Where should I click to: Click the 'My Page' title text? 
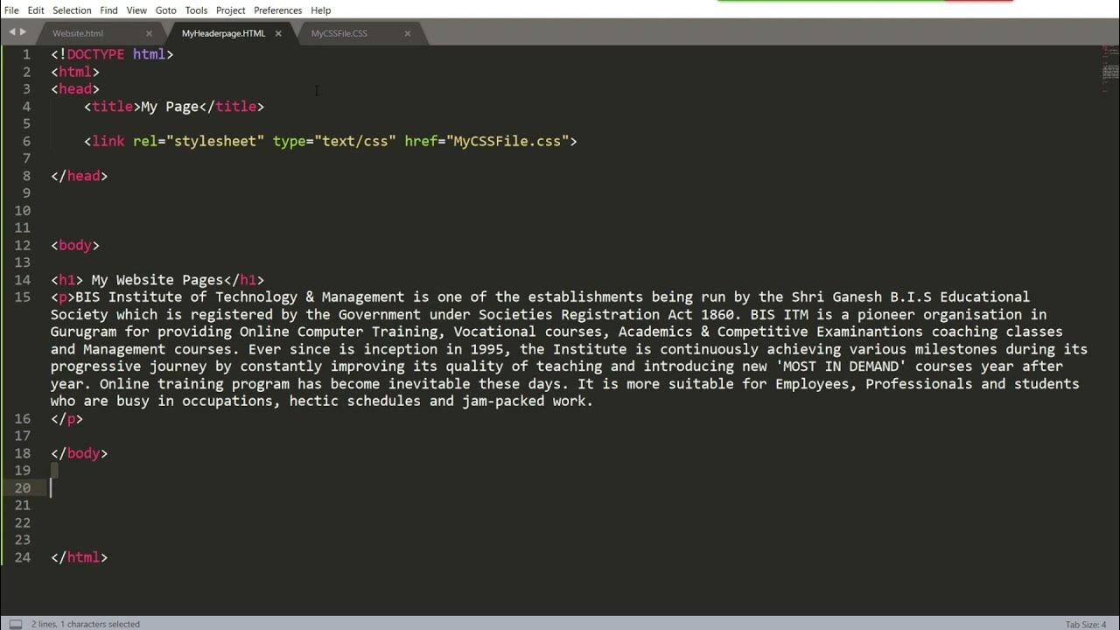coord(170,107)
